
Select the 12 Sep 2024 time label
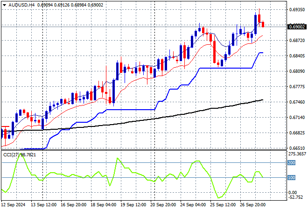pos(14,205)
